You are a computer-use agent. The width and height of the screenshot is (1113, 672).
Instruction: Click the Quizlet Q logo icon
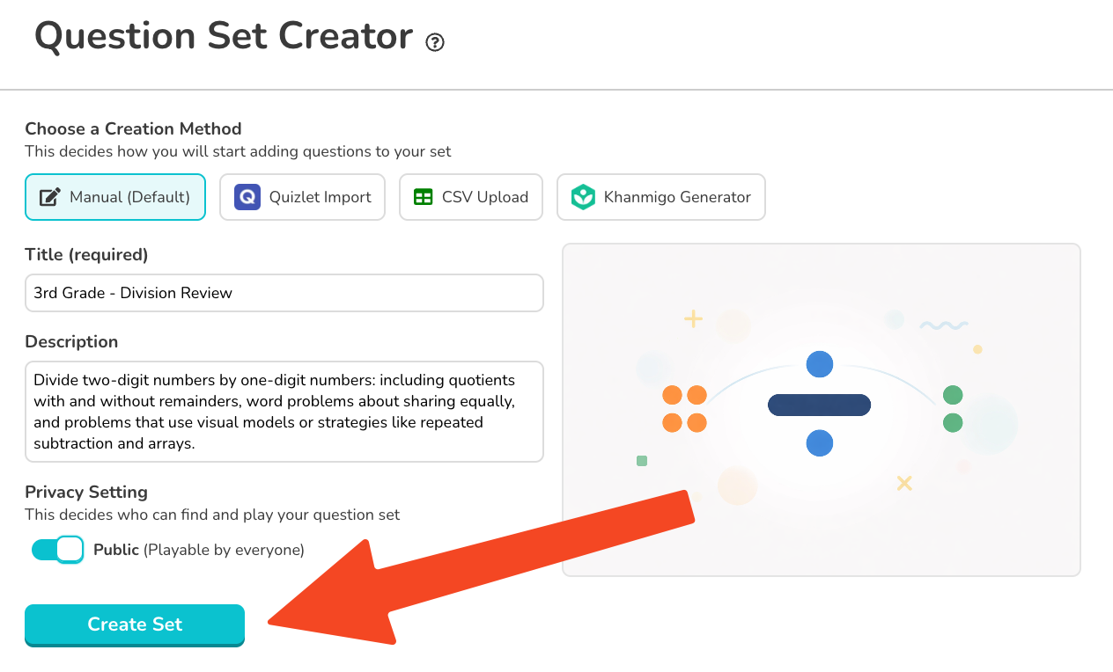(247, 197)
